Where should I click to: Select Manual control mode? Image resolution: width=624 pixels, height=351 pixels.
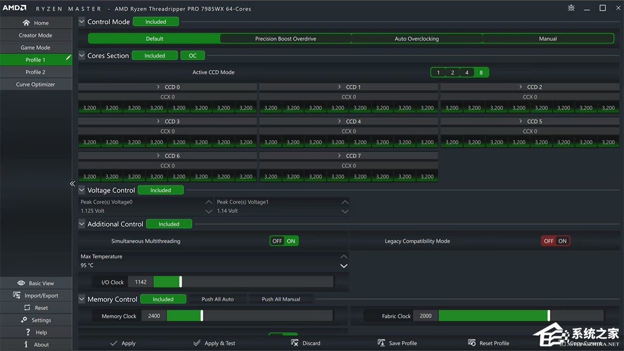pos(548,38)
